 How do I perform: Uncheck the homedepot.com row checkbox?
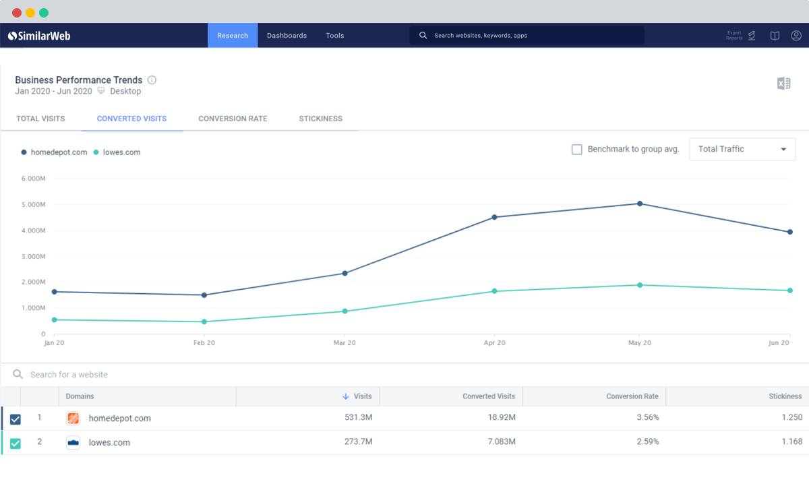[16, 419]
